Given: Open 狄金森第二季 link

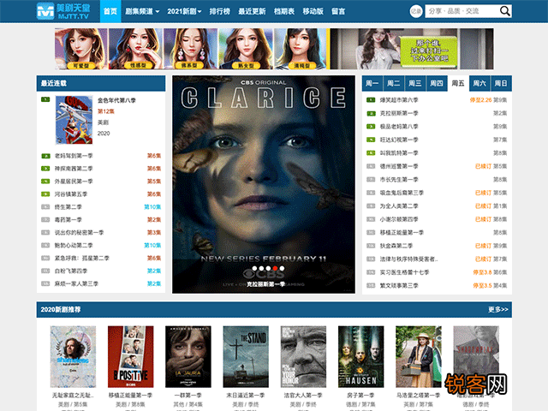Looking at the screenshot, I should pos(396,246).
